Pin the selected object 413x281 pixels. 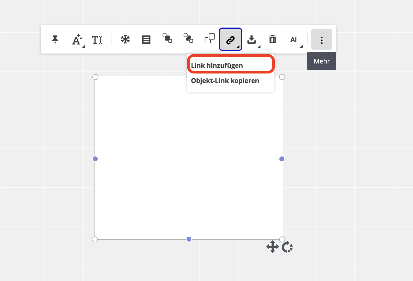(x=55, y=39)
